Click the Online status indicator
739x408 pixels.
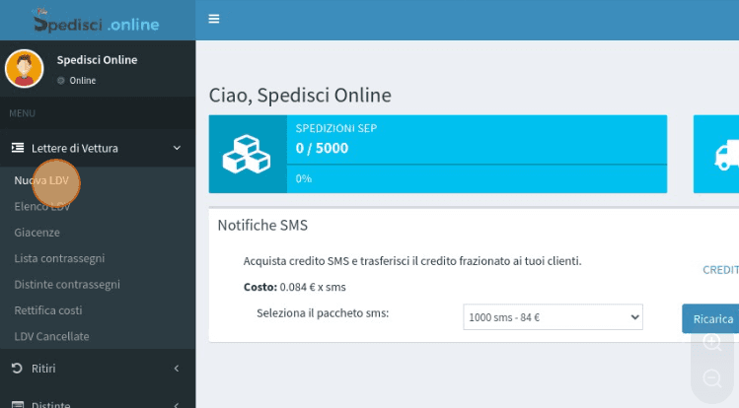pos(61,81)
